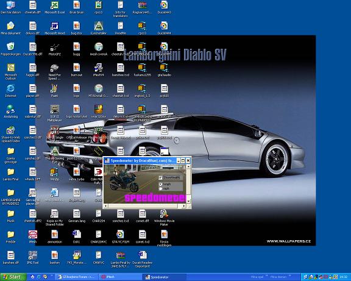
Task: Select the Speedometer taskbar button
Action: [x=165, y=277]
